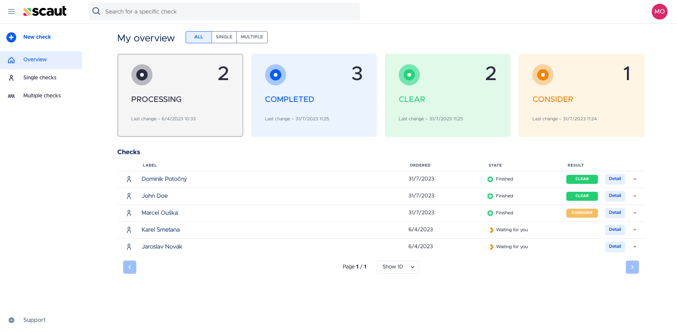The image size is (677, 332).
Task: Click the name Jaroslav Novák
Action: point(162,247)
